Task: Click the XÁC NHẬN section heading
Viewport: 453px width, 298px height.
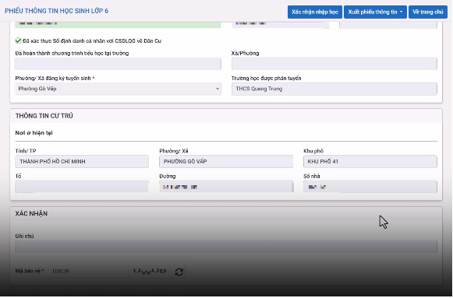Action: point(31,213)
